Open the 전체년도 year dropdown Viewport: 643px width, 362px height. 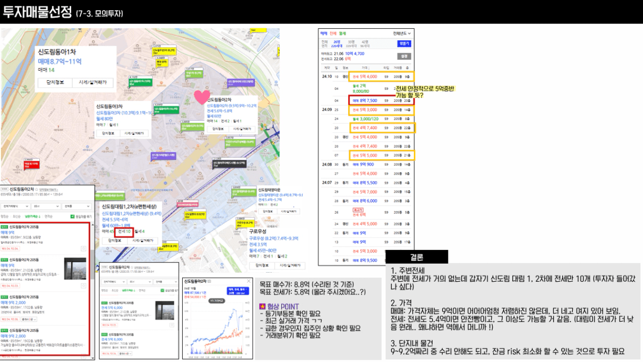(402, 33)
